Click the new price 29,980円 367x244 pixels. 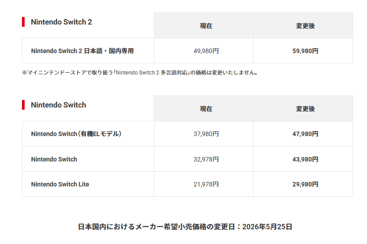pos(305,184)
